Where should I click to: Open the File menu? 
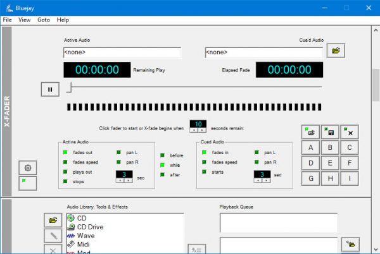pyautogui.click(x=7, y=20)
